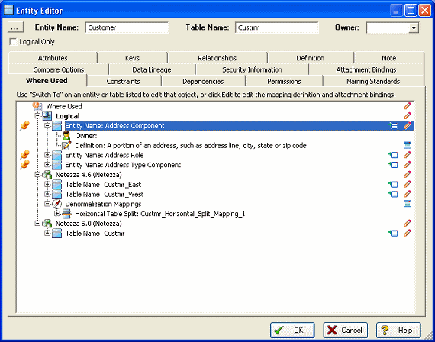This screenshot has width=435, height=342.
Task: Click the edit pencil on Where Used row
Action: tap(407, 106)
